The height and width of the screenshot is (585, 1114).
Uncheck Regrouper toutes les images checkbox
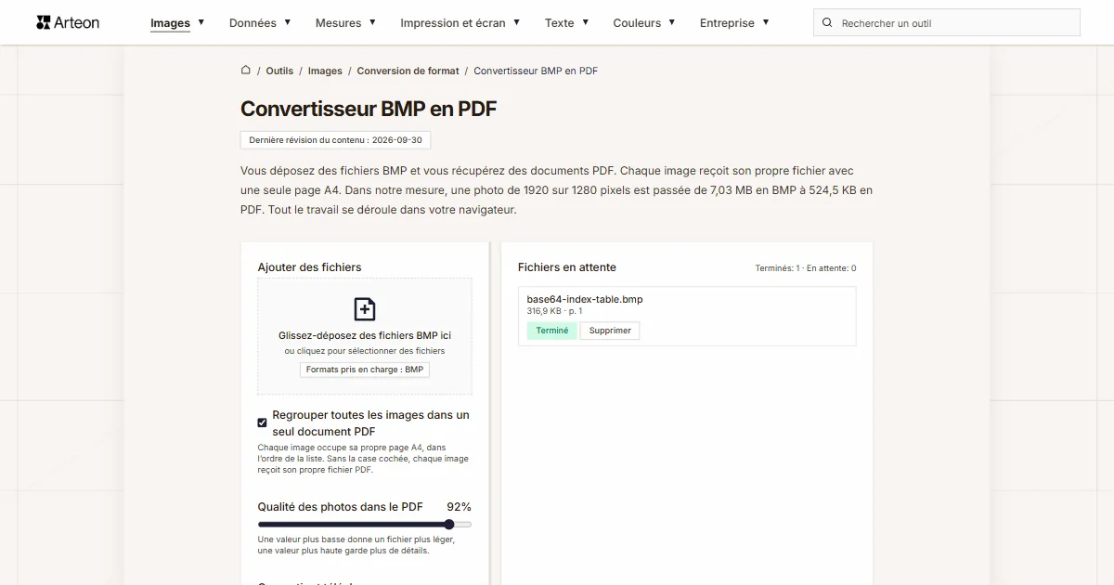point(262,422)
